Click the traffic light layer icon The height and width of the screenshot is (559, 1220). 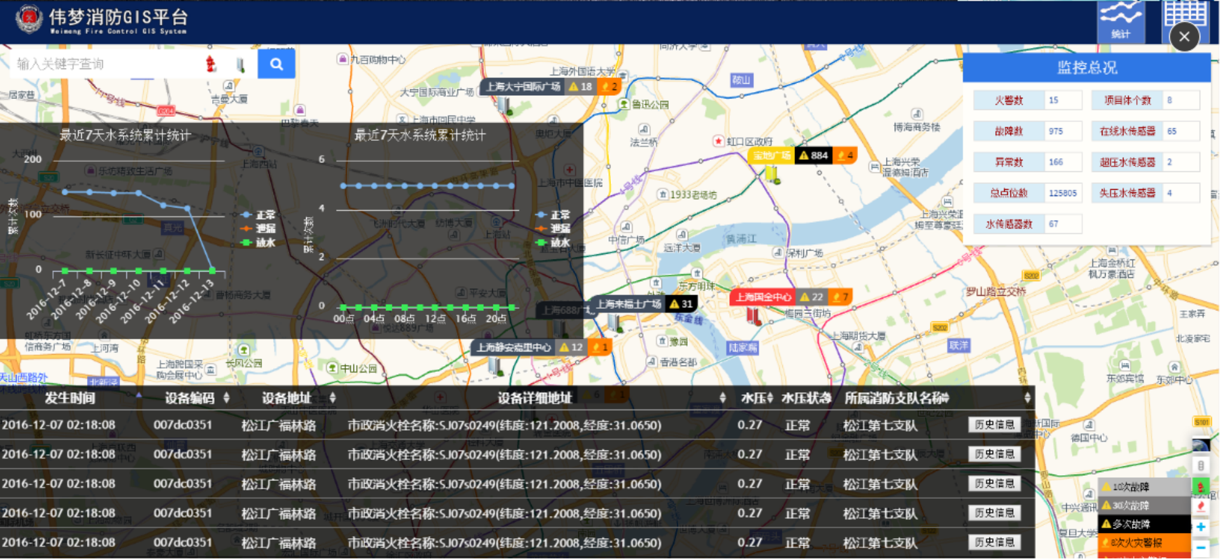point(1200,466)
